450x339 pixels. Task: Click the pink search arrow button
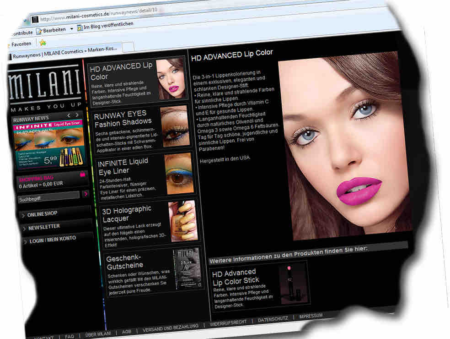click(x=86, y=194)
